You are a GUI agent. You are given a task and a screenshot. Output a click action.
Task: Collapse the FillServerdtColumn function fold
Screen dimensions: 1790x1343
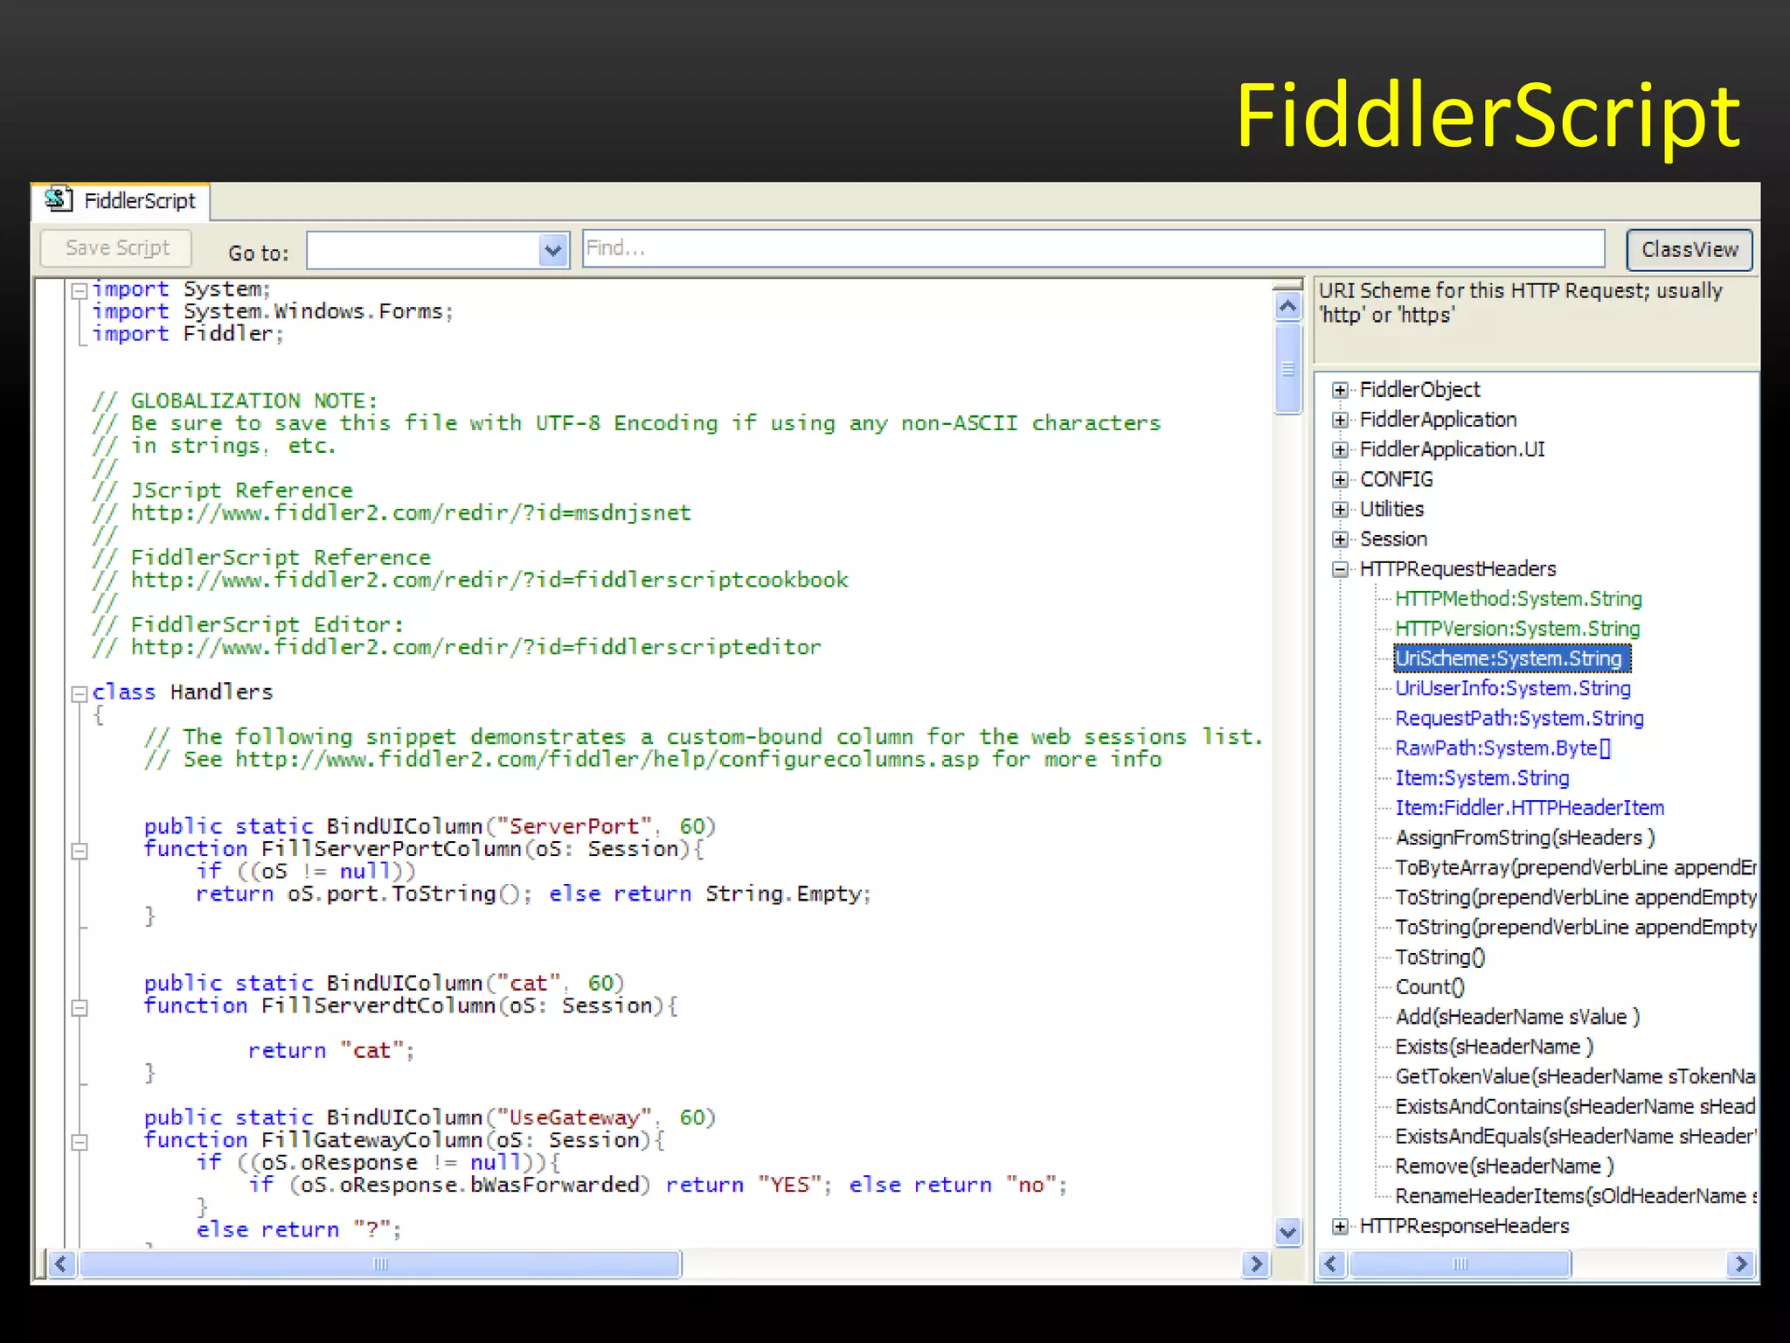80,1007
